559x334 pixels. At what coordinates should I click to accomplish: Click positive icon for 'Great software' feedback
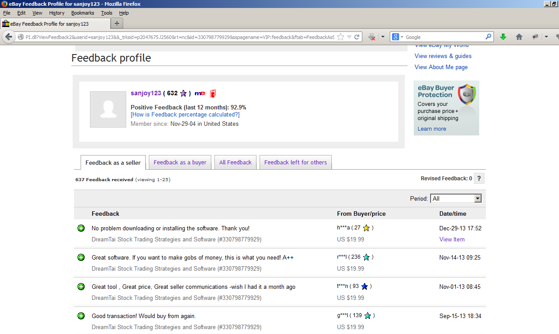81,257
